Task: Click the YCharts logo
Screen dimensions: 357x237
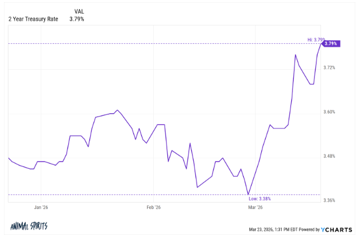Action: pos(337,229)
